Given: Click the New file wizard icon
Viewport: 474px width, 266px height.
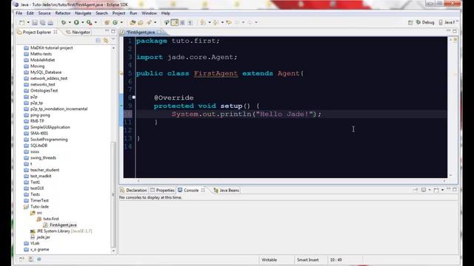Looking at the screenshot, I should (x=22, y=22).
